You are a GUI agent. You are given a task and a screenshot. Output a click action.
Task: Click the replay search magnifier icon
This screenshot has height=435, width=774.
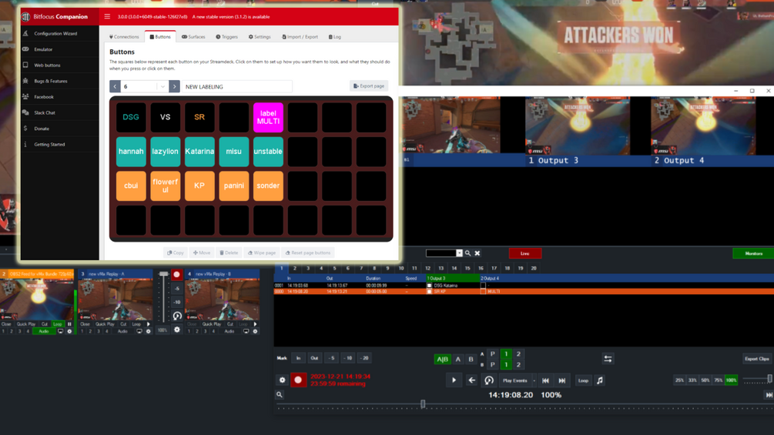coord(467,253)
